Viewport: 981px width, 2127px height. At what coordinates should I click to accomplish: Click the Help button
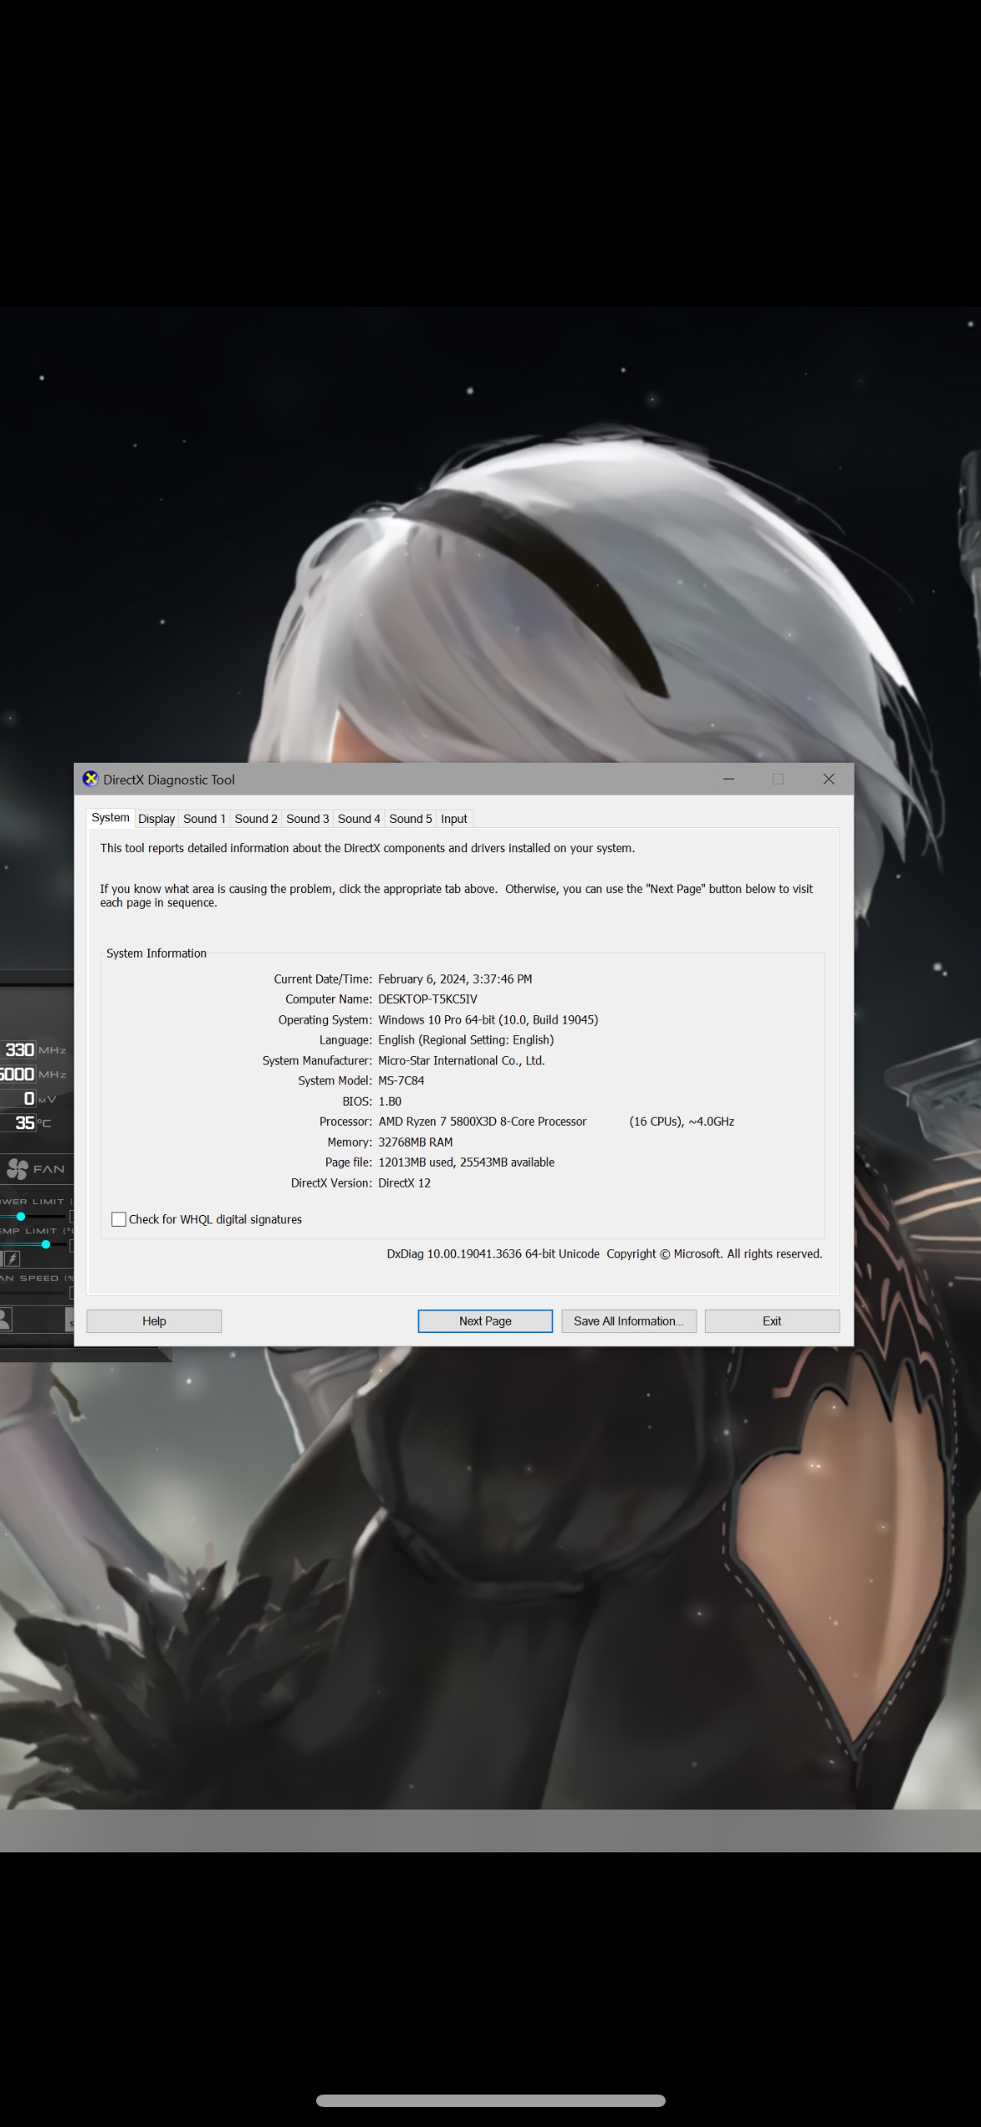click(154, 1321)
